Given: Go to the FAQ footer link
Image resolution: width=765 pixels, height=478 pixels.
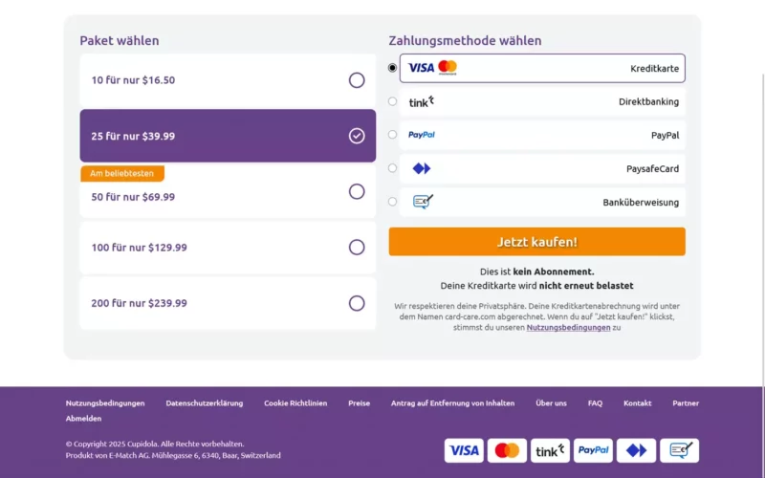Looking at the screenshot, I should (595, 402).
